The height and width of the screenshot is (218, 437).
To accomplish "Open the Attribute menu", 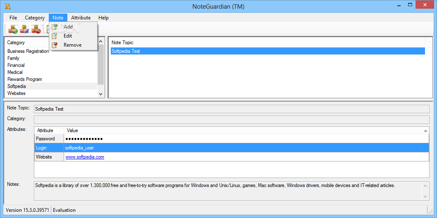I will pos(81,17).
